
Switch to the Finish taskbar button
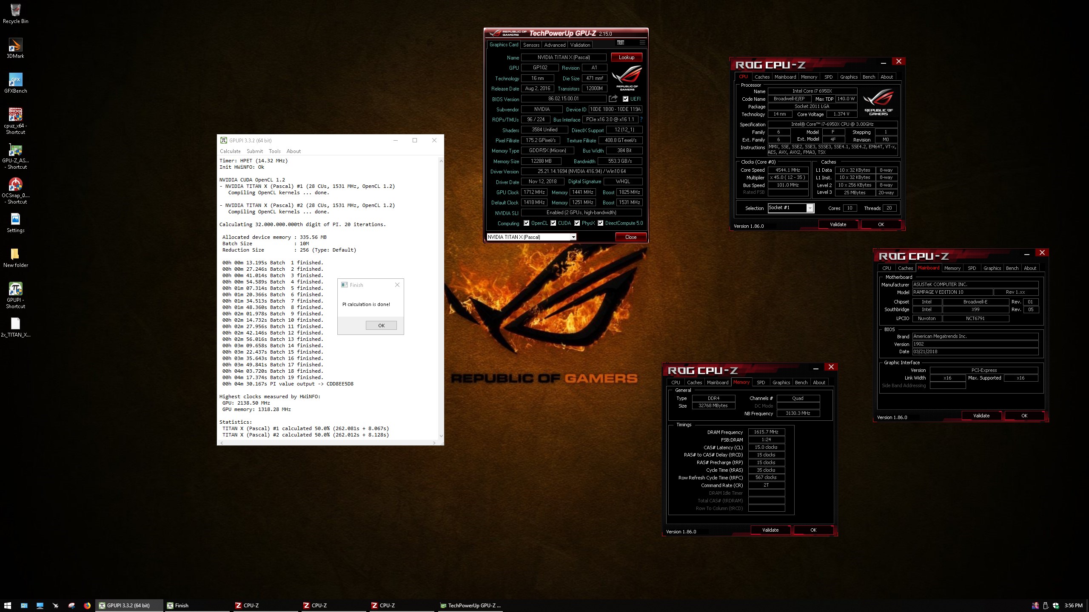(197, 606)
